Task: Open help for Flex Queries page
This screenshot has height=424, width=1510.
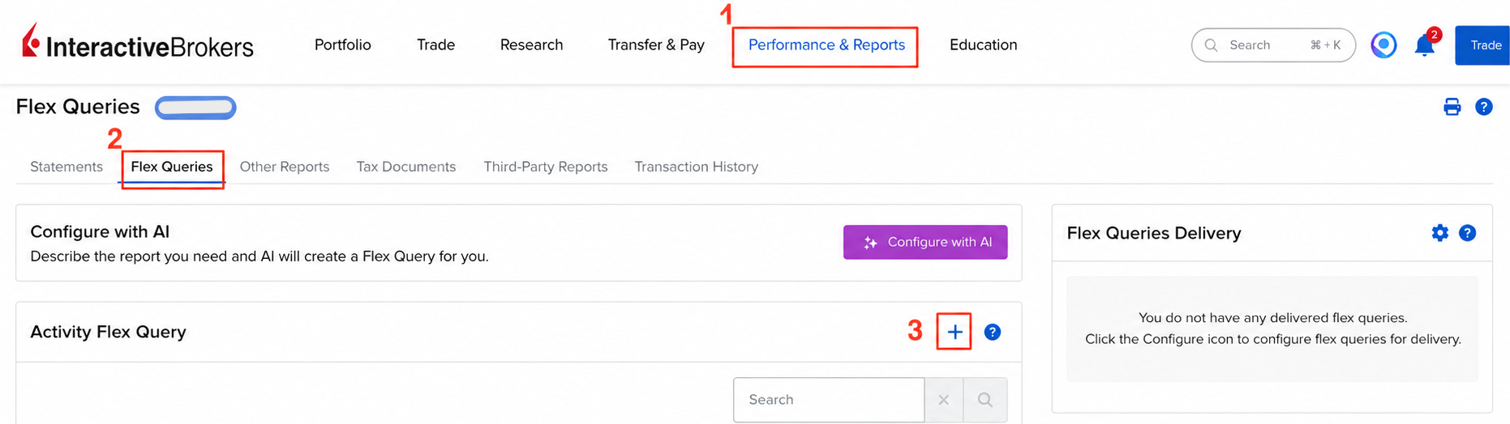Action: pyautogui.click(x=1484, y=107)
